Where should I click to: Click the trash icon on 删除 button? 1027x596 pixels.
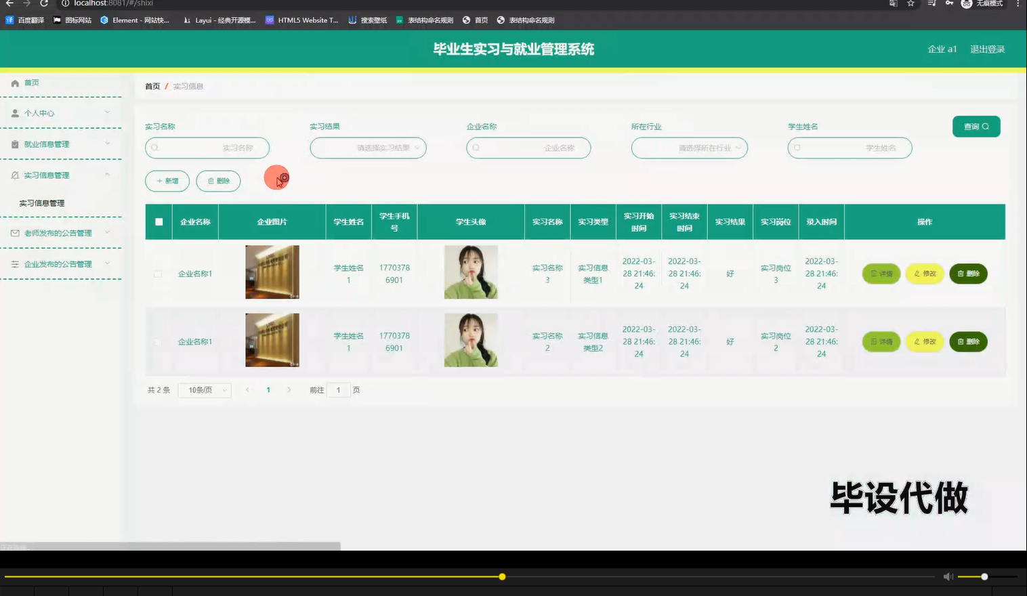(210, 181)
